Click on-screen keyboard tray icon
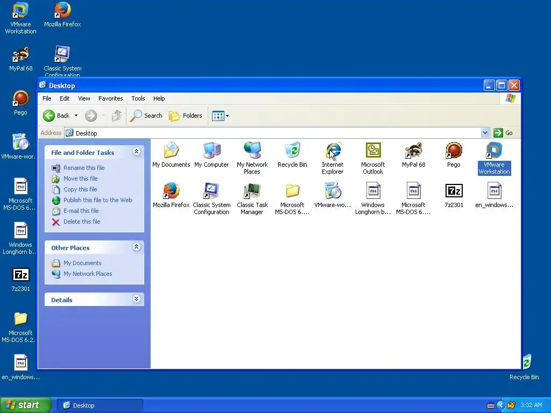Screen dimensions: 551x413 pos(491,405)
